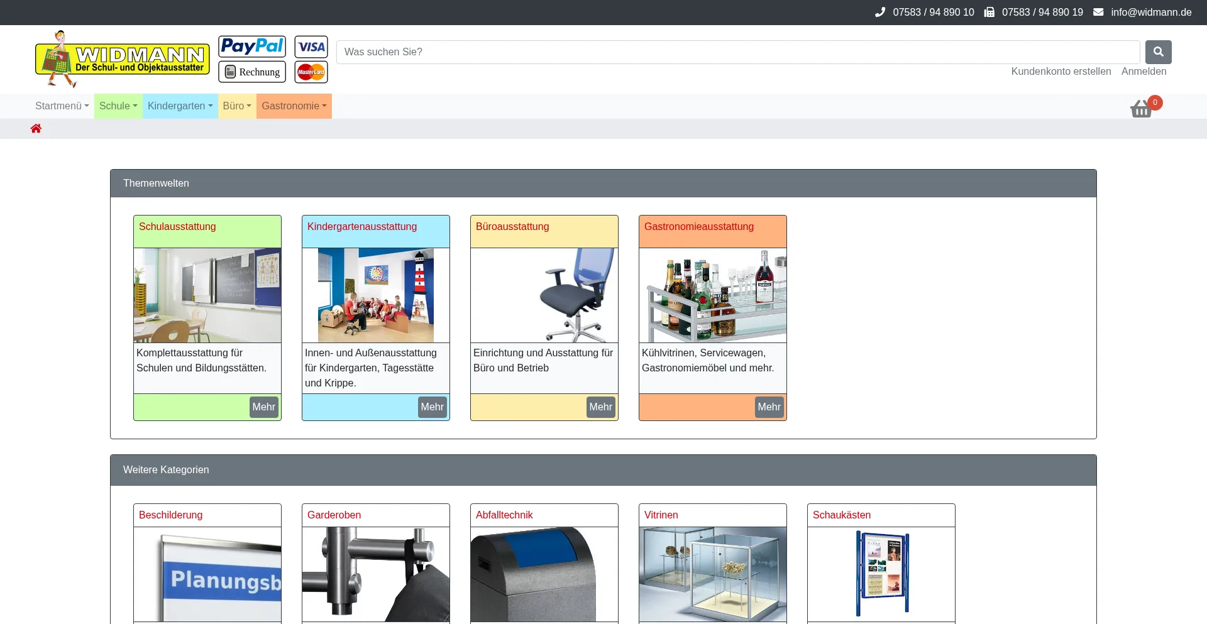
Task: Open the shopping basket icon
Action: click(x=1141, y=109)
